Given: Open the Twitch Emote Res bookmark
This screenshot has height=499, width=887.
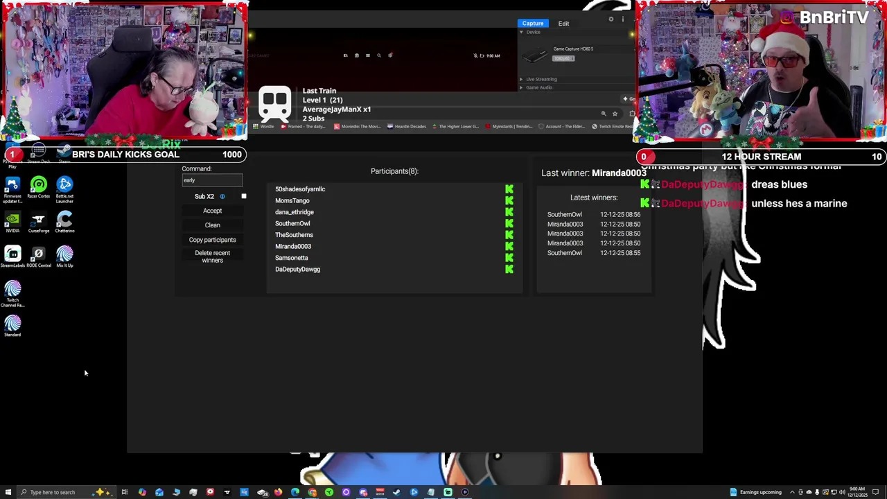Looking at the screenshot, I should 612,127.
